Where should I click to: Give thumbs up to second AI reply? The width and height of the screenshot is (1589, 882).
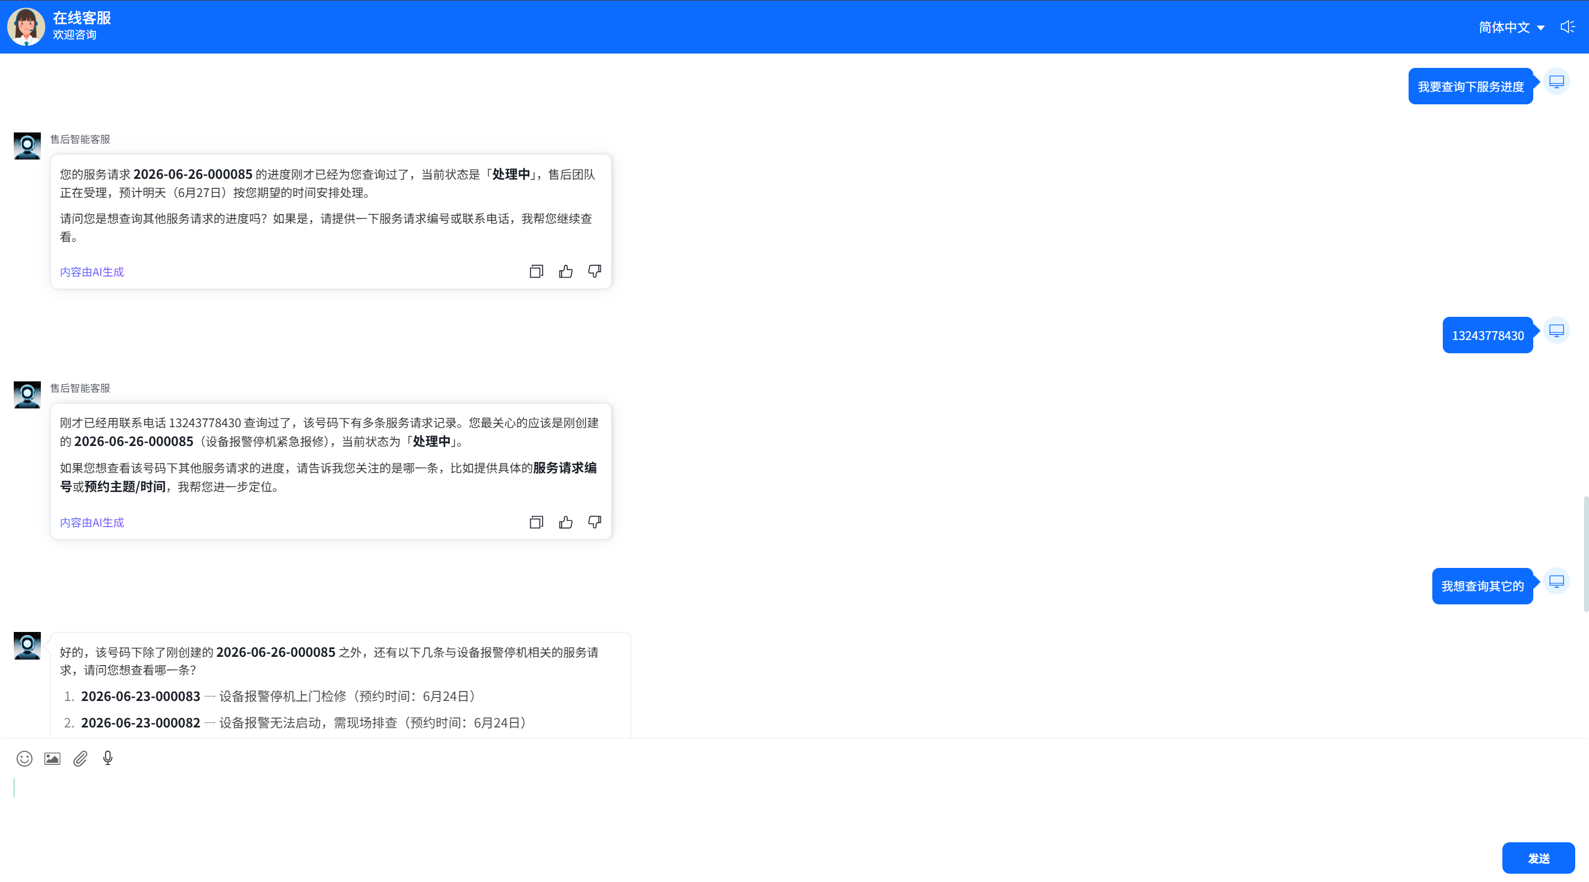566,522
